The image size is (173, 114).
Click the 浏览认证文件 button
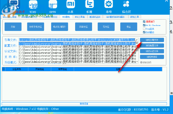click(152, 51)
